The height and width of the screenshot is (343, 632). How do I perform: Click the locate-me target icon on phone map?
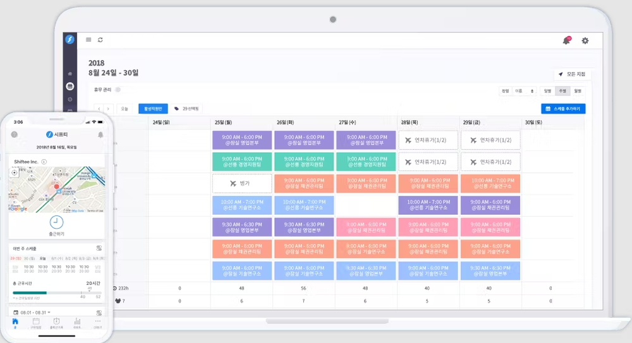[x=15, y=172]
